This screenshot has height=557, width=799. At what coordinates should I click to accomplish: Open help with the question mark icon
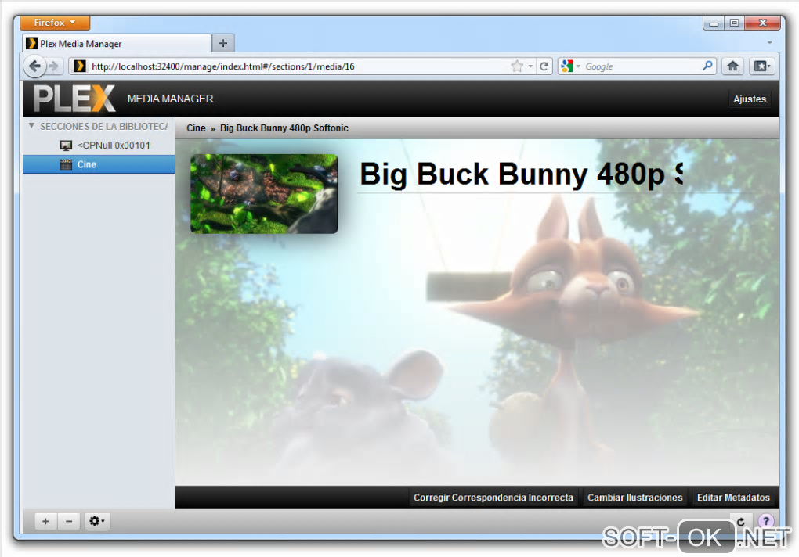tap(766, 521)
